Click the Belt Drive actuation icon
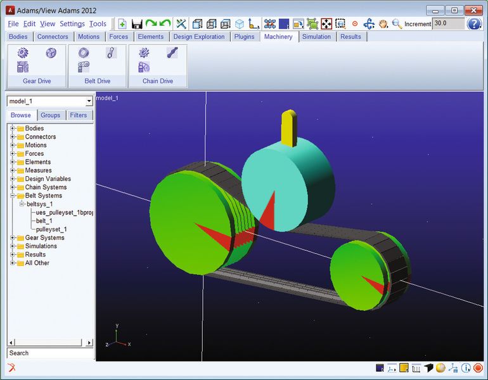 click(84, 67)
